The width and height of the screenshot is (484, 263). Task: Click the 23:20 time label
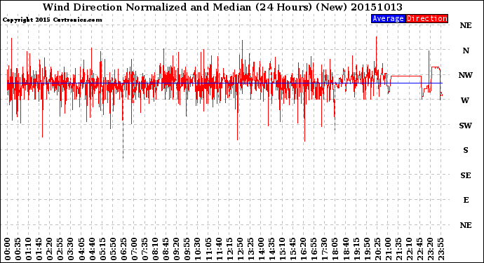click(x=430, y=249)
